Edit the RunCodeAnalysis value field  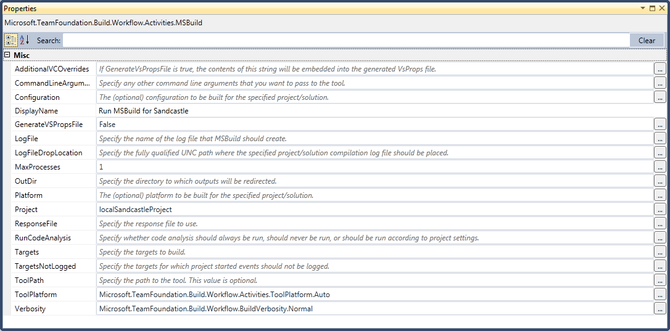[374, 237]
